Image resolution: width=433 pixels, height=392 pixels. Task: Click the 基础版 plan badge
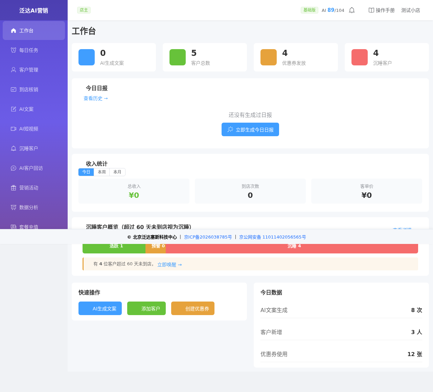[310, 10]
